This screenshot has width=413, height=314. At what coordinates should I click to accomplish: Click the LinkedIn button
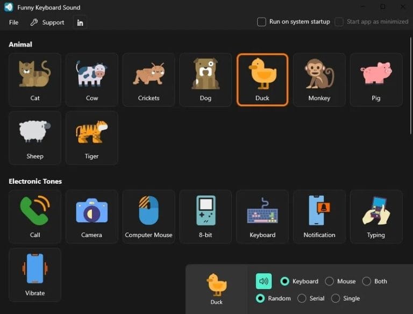click(x=80, y=23)
